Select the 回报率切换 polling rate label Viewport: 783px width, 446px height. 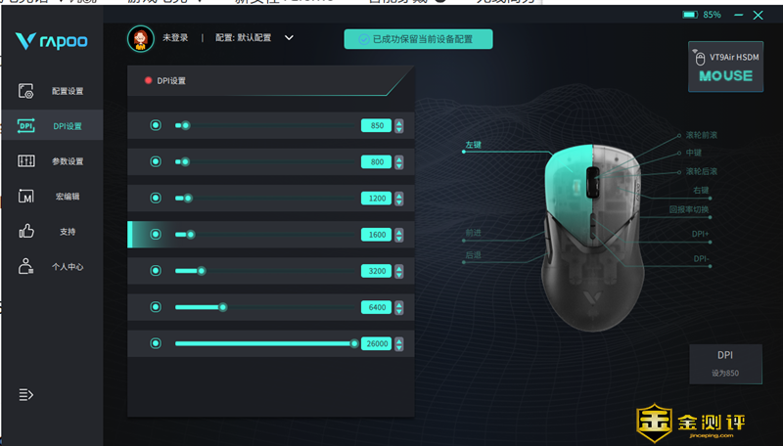click(688, 209)
